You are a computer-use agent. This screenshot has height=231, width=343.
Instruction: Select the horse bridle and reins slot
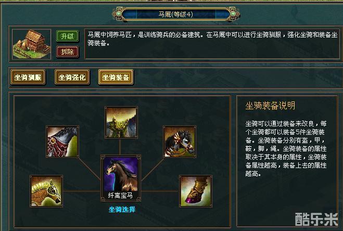click(180, 142)
